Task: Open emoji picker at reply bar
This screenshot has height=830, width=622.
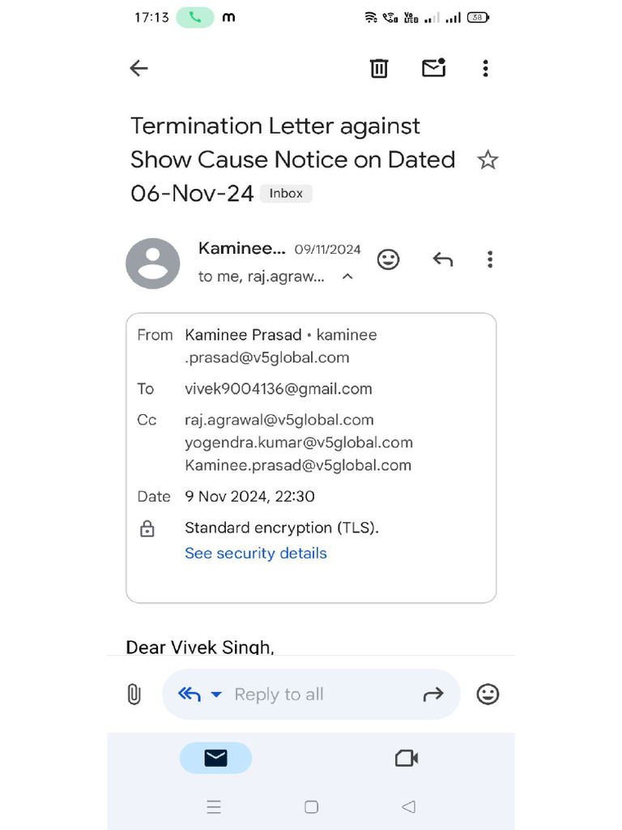Action: [488, 694]
